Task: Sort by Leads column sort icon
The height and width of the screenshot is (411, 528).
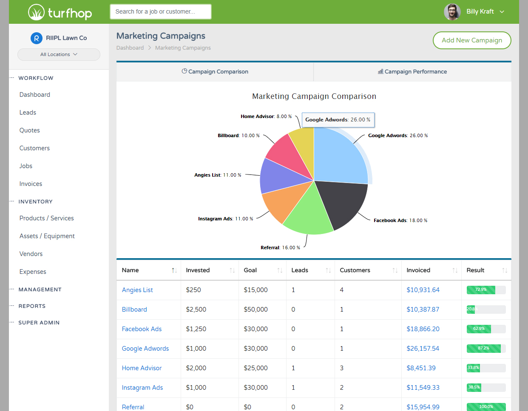Action: pyautogui.click(x=328, y=270)
